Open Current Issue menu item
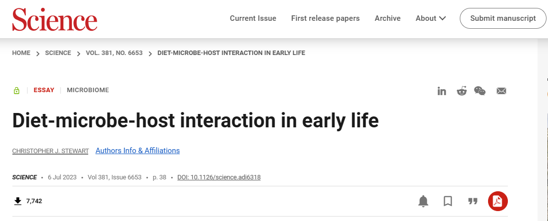Viewport: 548px width, 221px height. click(253, 18)
